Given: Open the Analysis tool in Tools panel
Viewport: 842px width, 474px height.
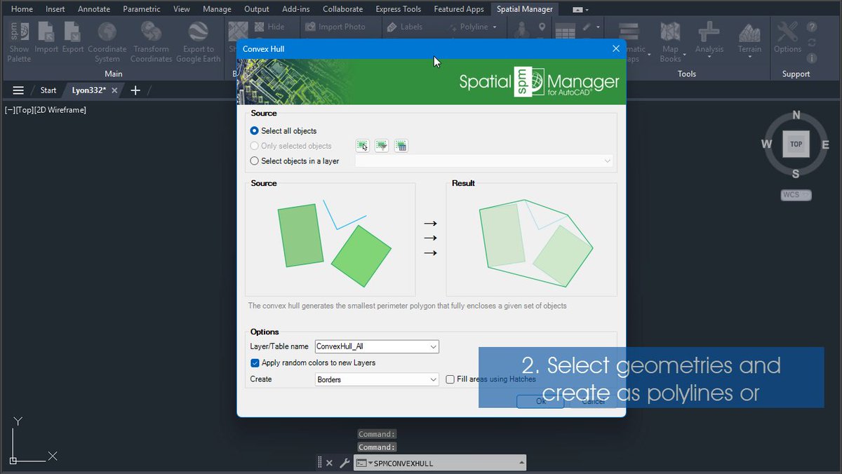Looking at the screenshot, I should [709, 40].
